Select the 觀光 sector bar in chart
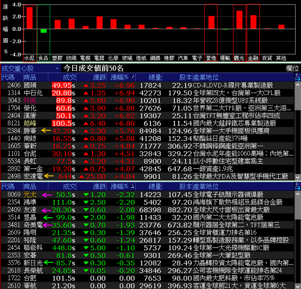The height and width of the screenshot is (289, 301). 239,20
